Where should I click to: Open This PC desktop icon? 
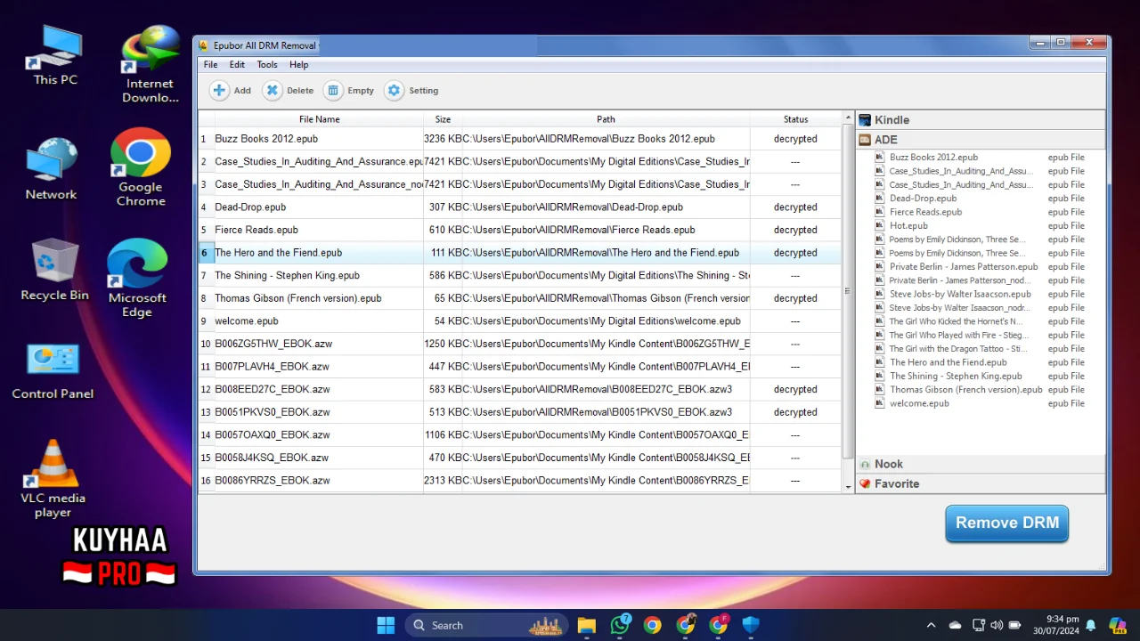(x=55, y=55)
